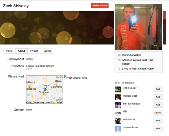Open Dean Bauer's profile name link
The height and width of the screenshot is (136, 169).
[x=130, y=88]
